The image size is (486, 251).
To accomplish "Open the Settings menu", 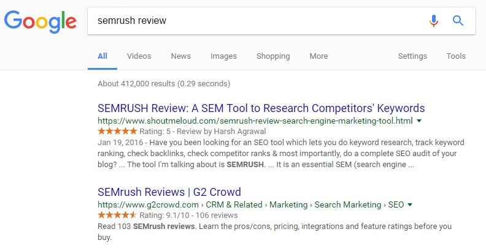I will pos(412,56).
